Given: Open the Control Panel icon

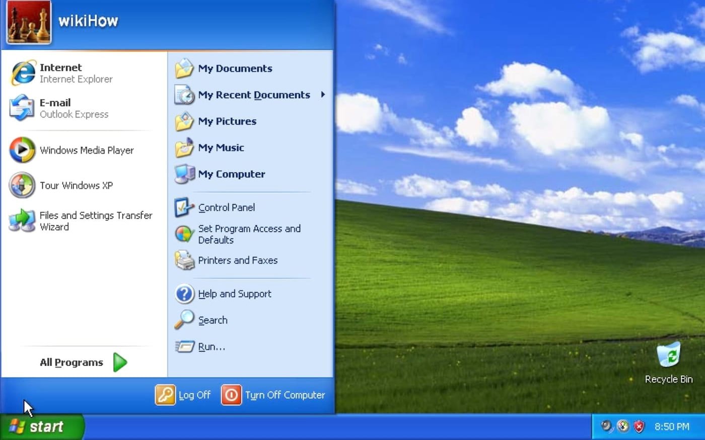Looking at the screenshot, I should (184, 207).
